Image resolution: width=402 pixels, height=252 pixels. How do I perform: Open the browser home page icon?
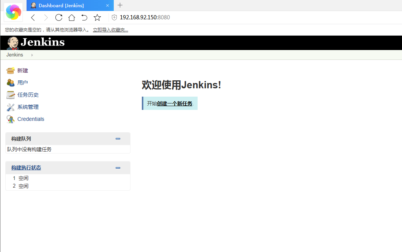(x=72, y=17)
